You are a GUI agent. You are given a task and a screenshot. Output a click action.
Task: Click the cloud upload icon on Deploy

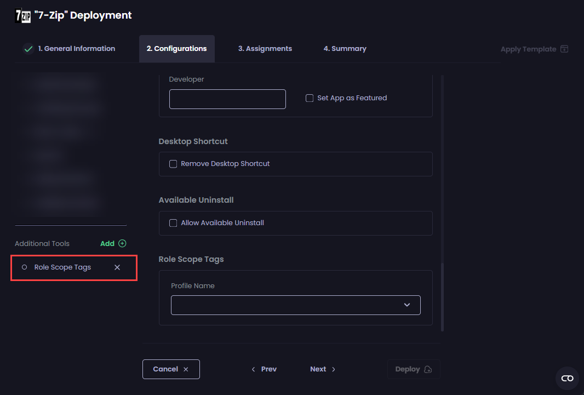click(x=427, y=369)
